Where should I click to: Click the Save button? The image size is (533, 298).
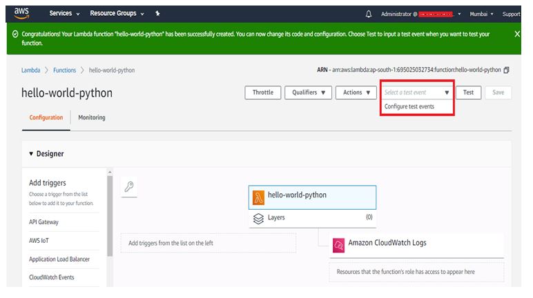coord(498,92)
